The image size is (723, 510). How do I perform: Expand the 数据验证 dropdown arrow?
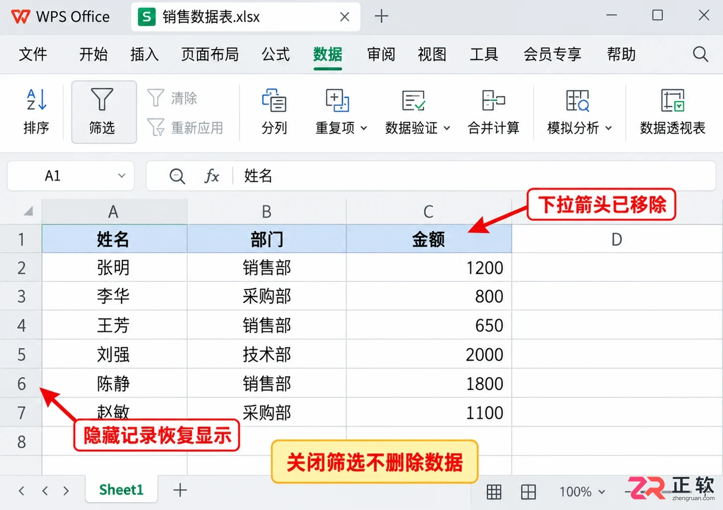tap(447, 128)
